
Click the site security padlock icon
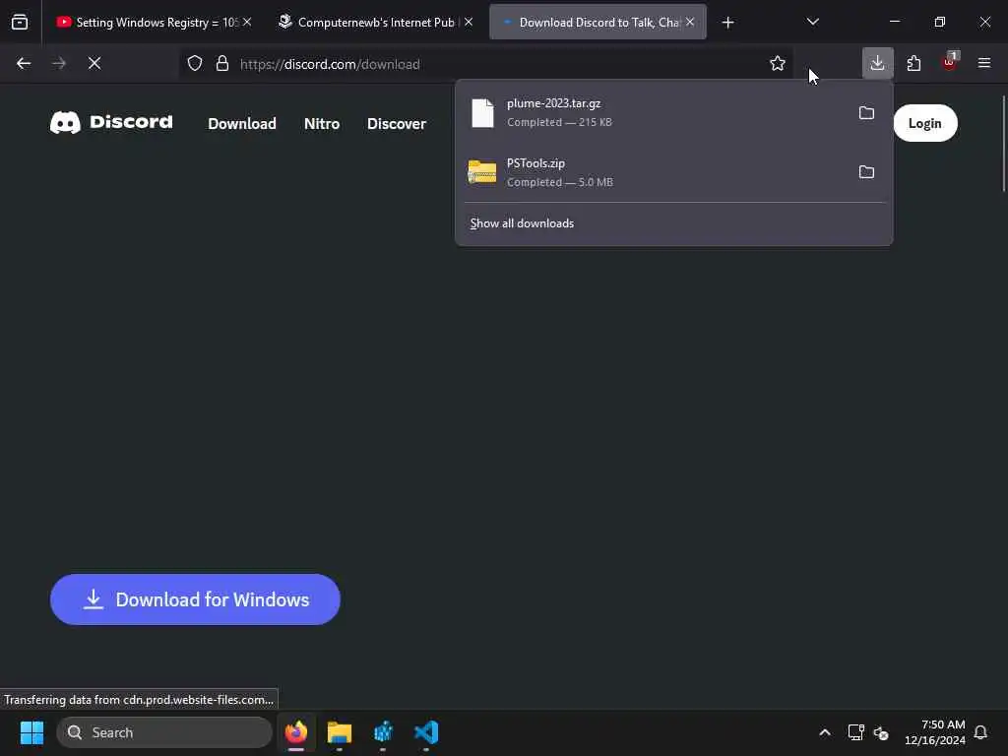coord(222,64)
